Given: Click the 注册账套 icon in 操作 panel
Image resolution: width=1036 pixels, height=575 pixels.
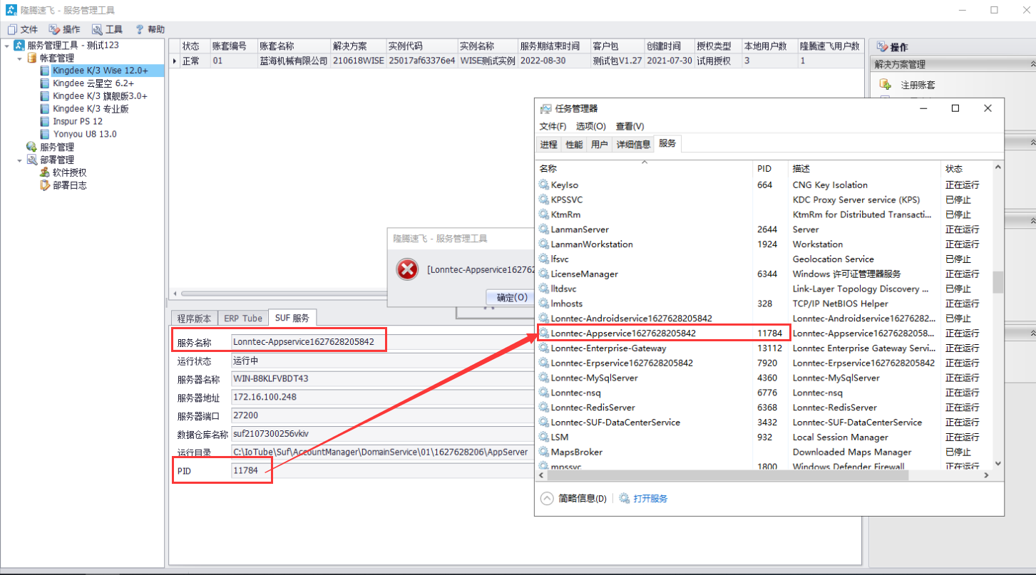Looking at the screenshot, I should click(x=886, y=85).
